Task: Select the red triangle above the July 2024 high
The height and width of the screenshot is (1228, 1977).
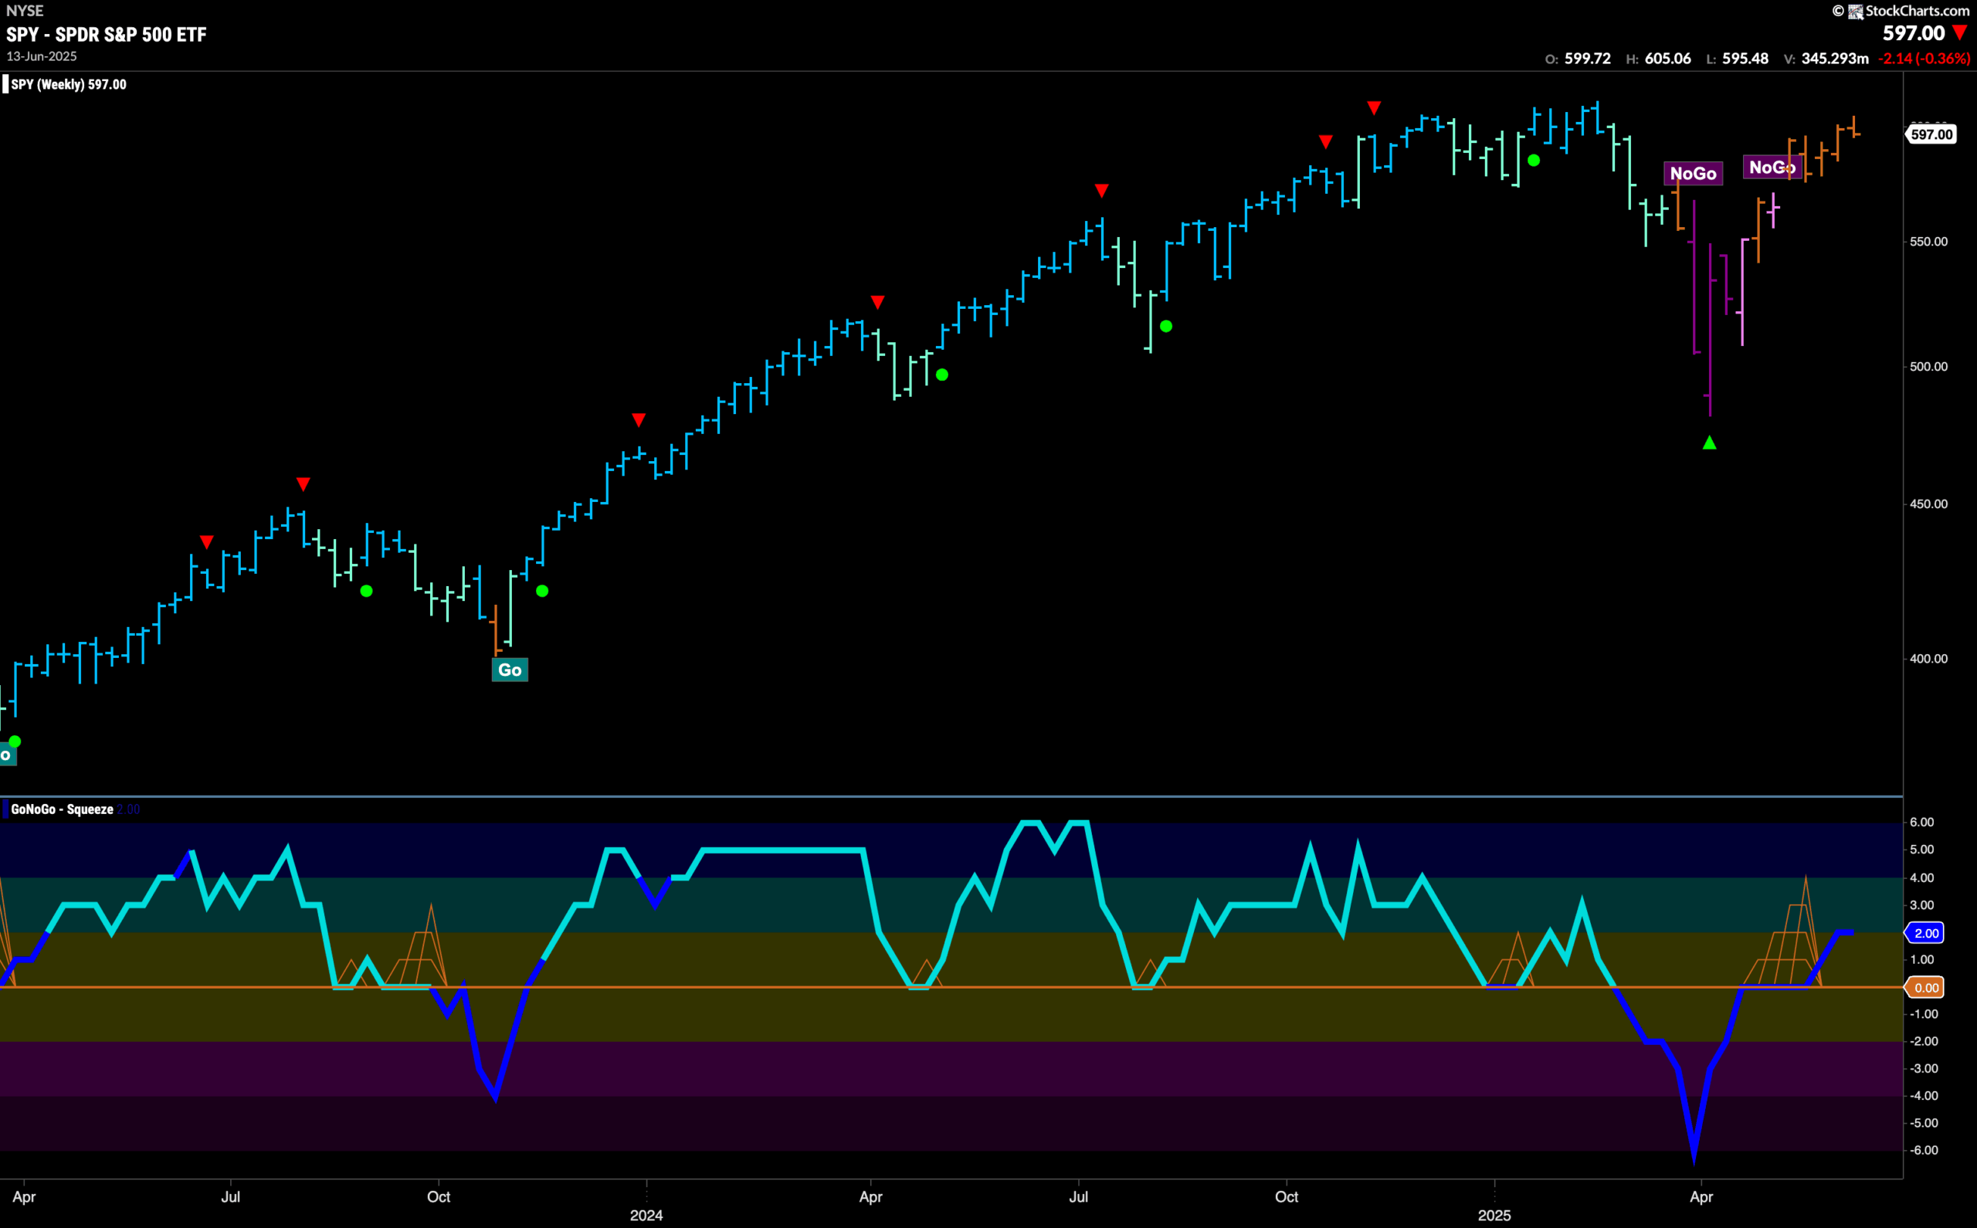Action: (x=1102, y=191)
